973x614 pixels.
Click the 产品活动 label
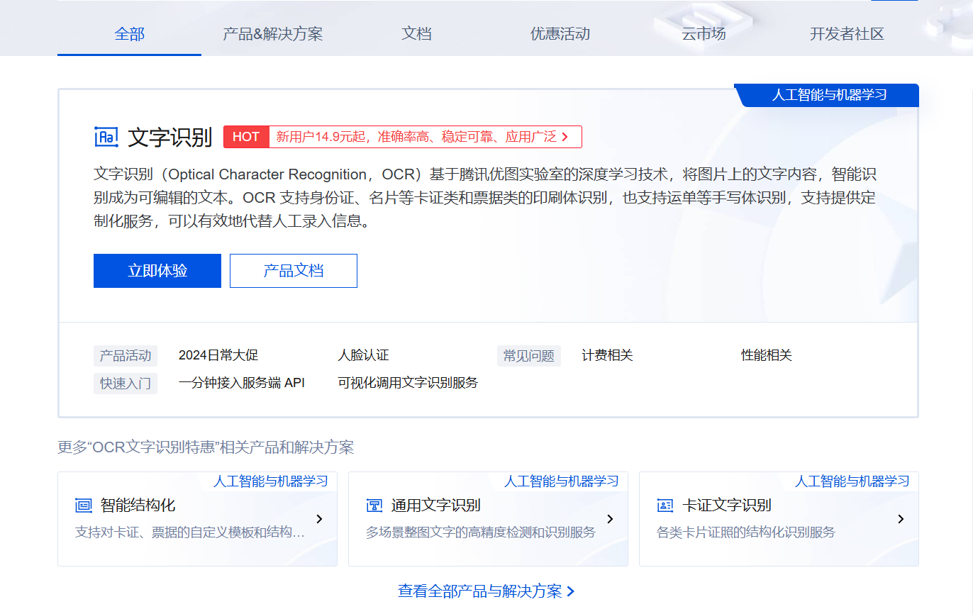(x=126, y=356)
